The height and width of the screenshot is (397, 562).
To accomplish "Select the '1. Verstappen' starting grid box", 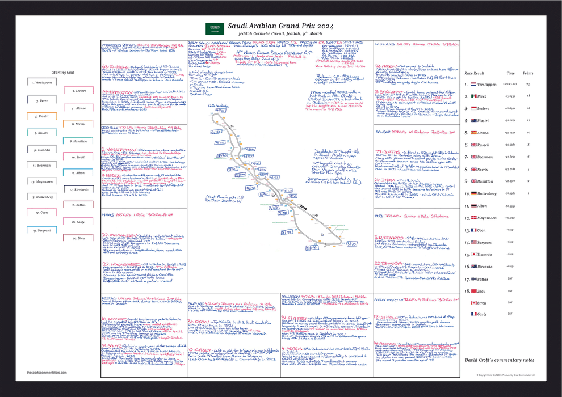I will point(44,83).
